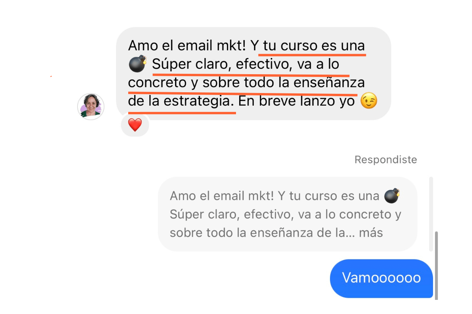Tap the red heart reaction badge
Image resolution: width=472 pixels, height=314 pixels.
click(135, 125)
